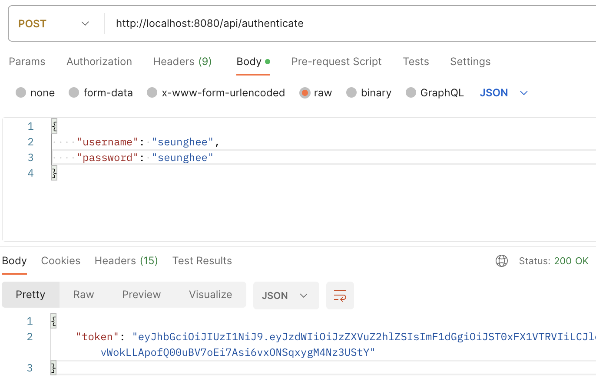Click the Visualize response view button
This screenshot has height=381, width=596.
(210, 295)
